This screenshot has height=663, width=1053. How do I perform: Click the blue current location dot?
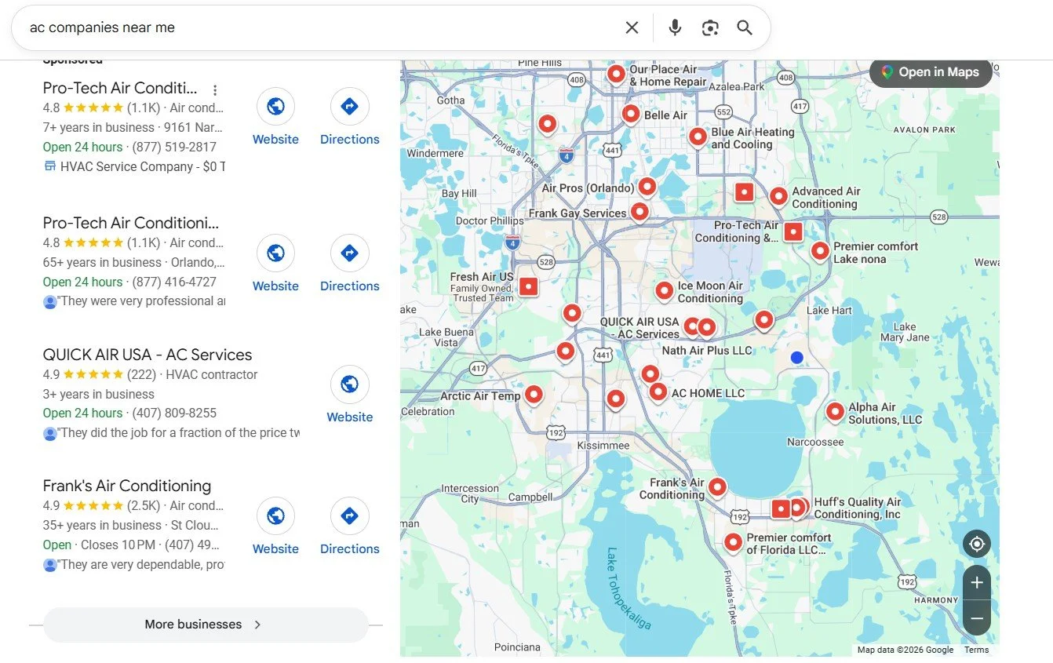797,357
